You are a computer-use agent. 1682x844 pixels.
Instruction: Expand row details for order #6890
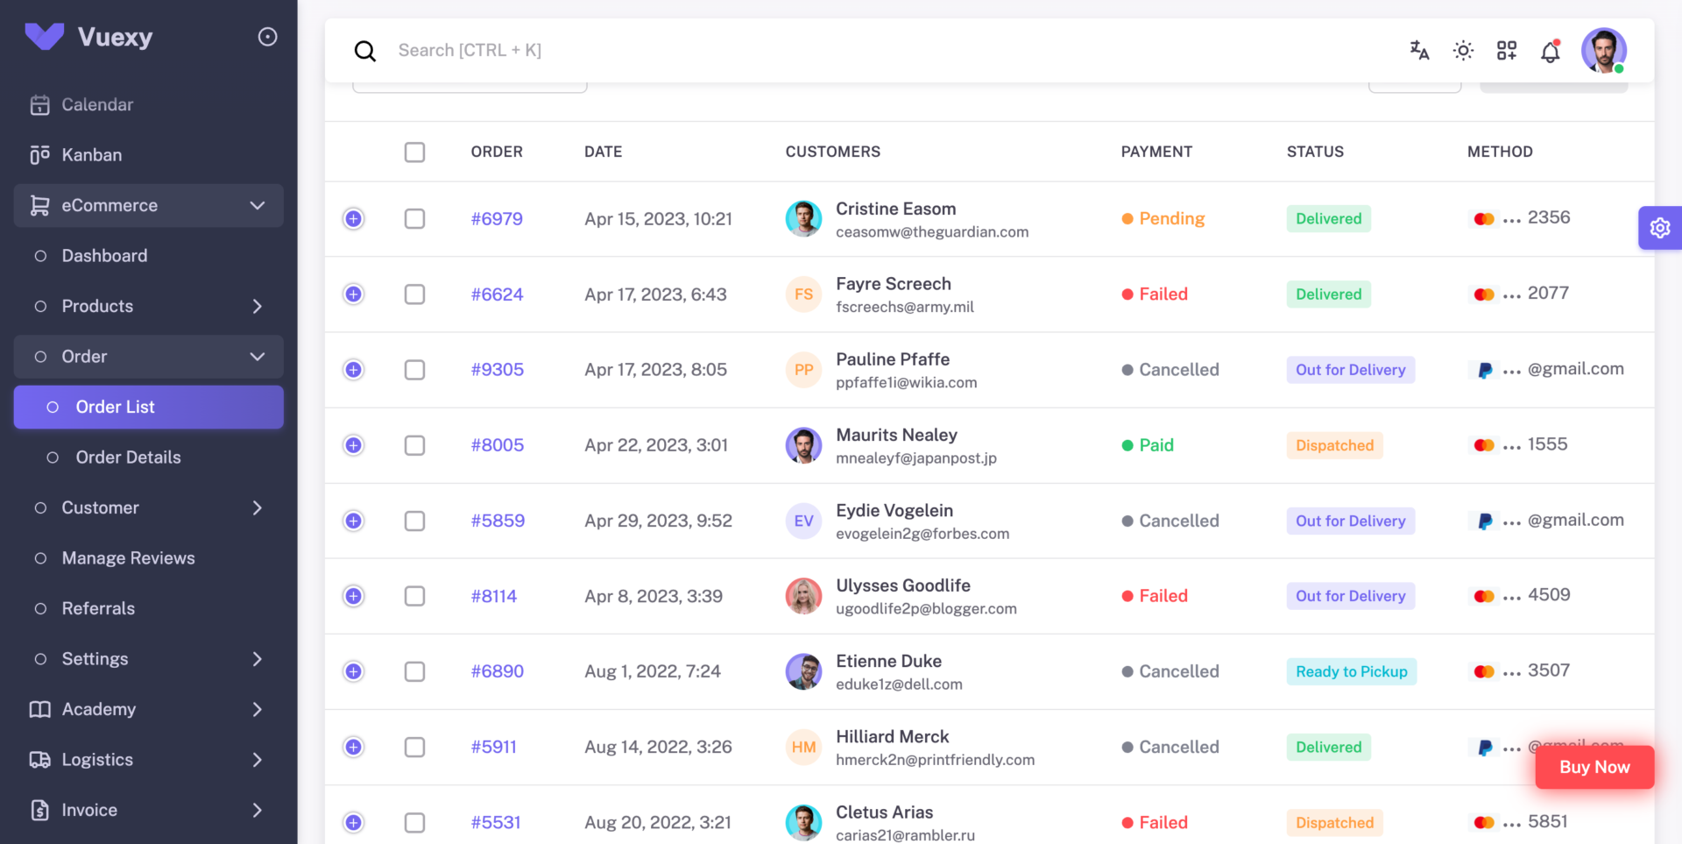pyautogui.click(x=354, y=671)
